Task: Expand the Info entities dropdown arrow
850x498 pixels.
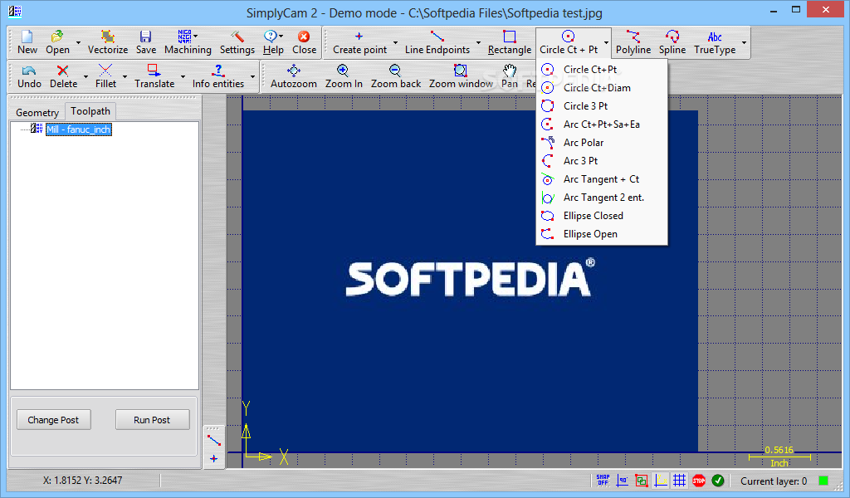Action: tap(252, 76)
